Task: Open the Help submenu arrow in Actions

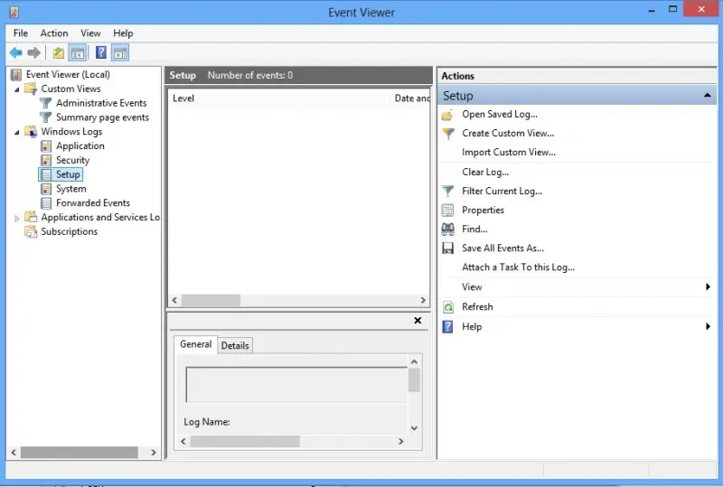Action: tap(708, 326)
